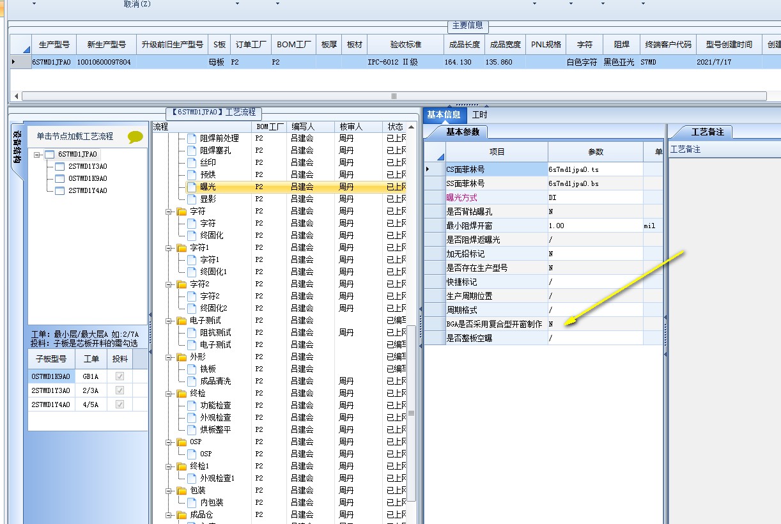
Task: Toggle 投料 checkbox for 0S7MD1K9A0
Action: tap(120, 377)
